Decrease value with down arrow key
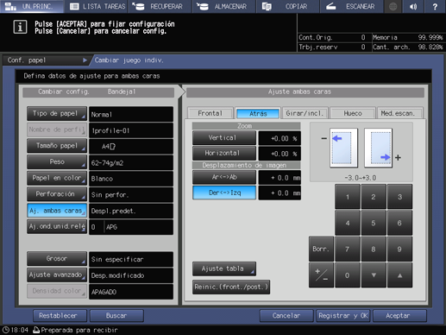 coord(374,275)
